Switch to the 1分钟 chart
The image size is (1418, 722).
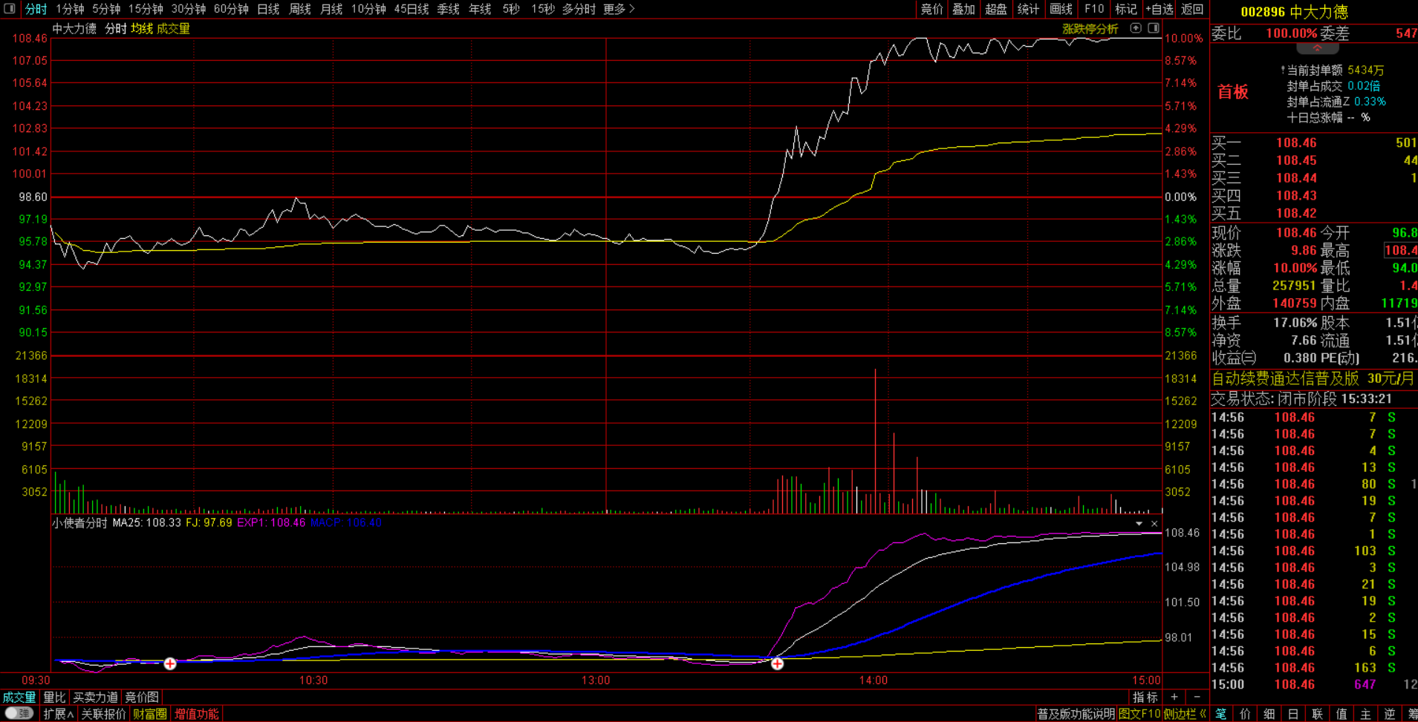click(x=70, y=9)
